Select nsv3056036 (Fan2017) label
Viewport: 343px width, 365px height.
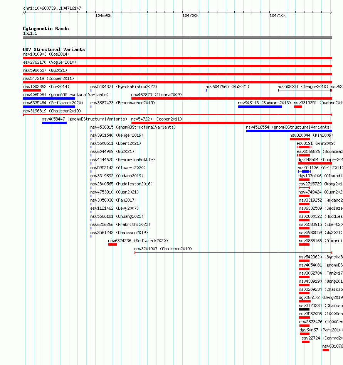(113, 200)
